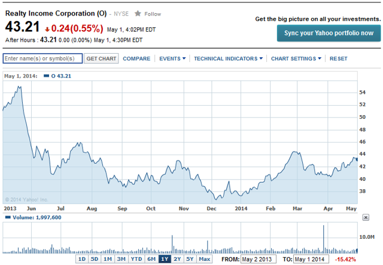Click the tallest volume spike bar

pyautogui.click(x=324, y=239)
